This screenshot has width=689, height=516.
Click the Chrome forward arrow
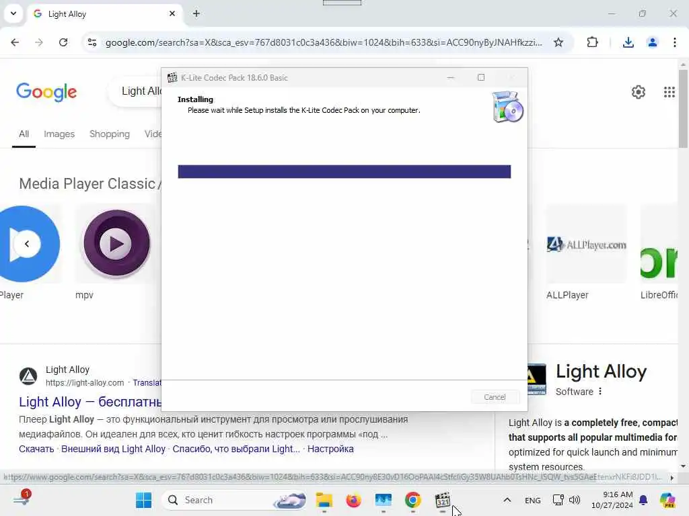click(39, 42)
